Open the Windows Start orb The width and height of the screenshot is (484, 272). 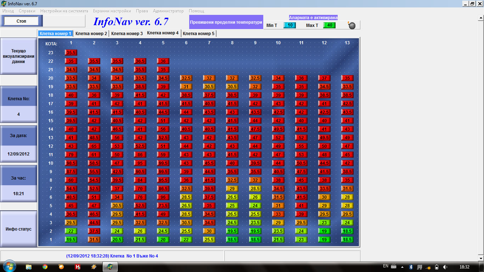(9, 267)
